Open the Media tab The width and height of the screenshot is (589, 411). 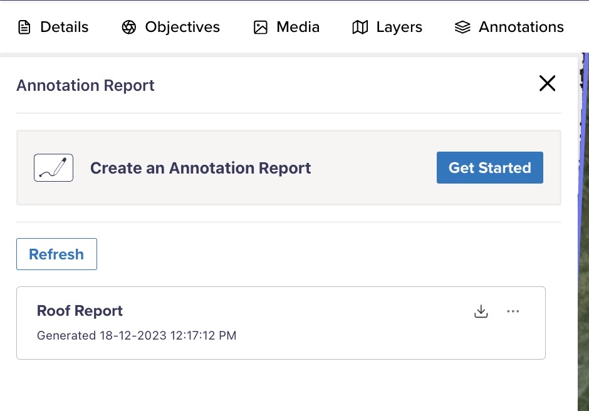point(286,27)
